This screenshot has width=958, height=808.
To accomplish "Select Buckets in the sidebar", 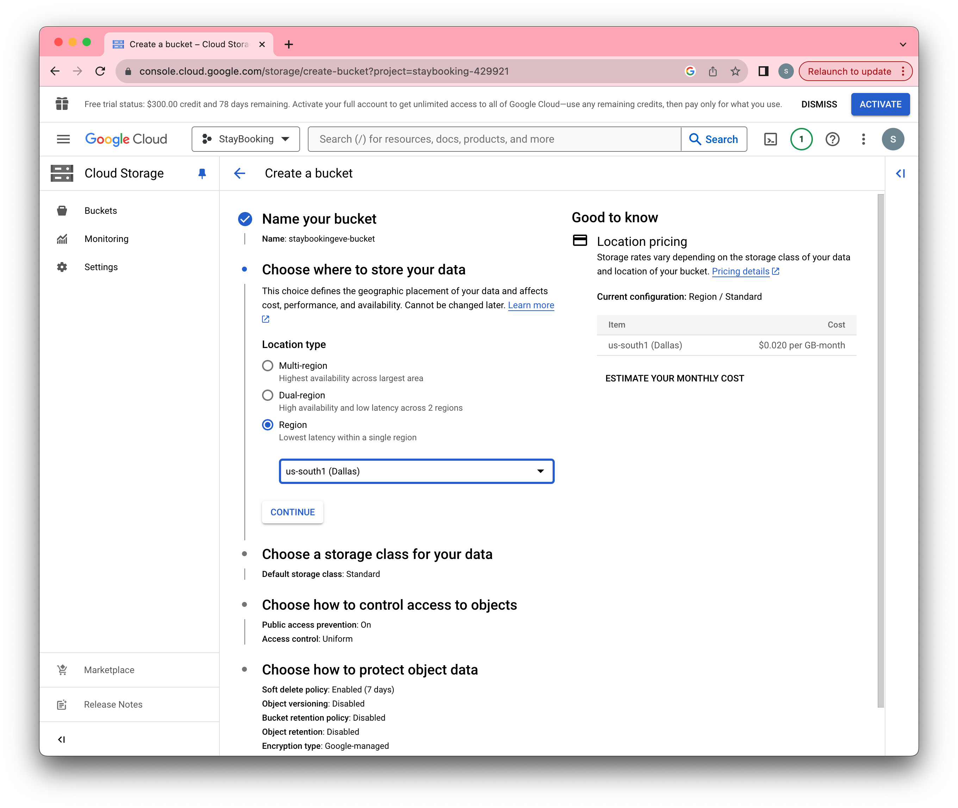I will pos(100,210).
